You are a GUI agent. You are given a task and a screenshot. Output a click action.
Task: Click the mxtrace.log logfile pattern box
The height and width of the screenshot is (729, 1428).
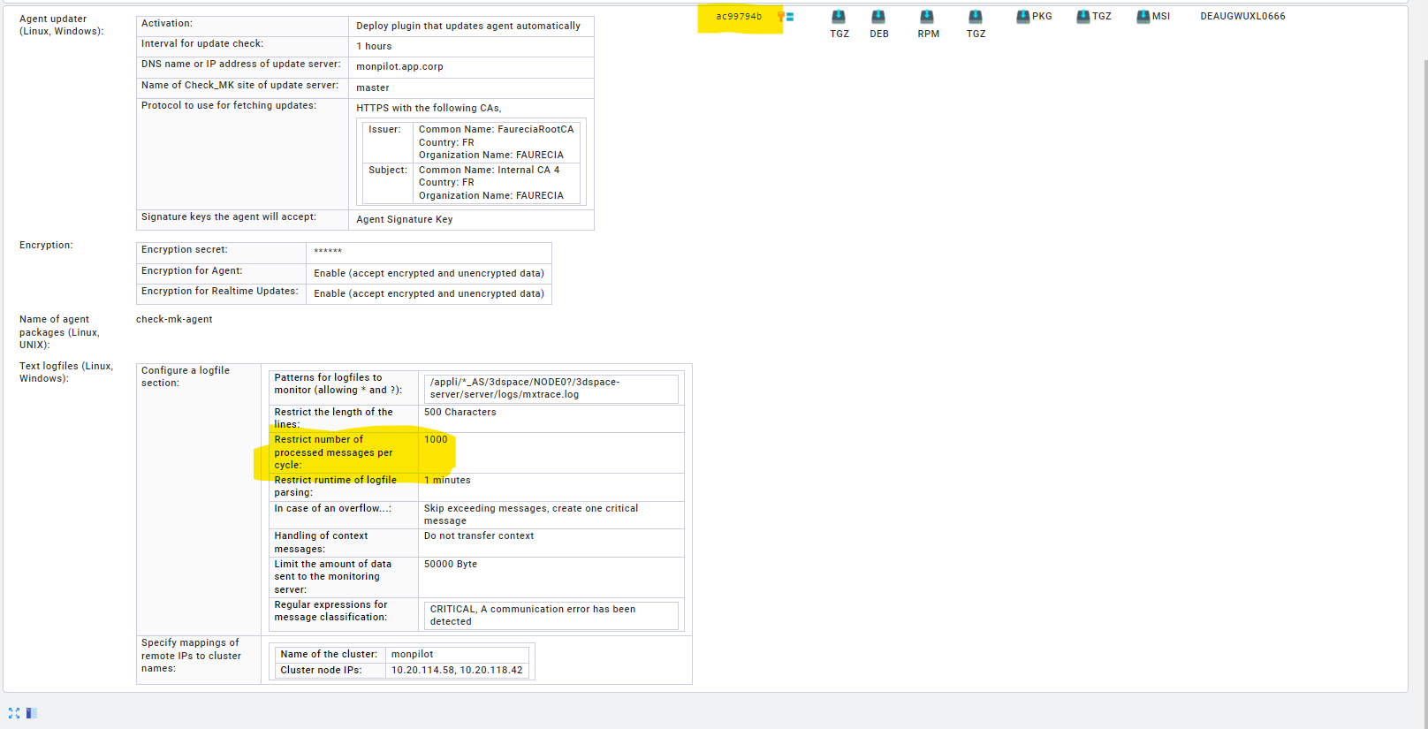[551, 389]
